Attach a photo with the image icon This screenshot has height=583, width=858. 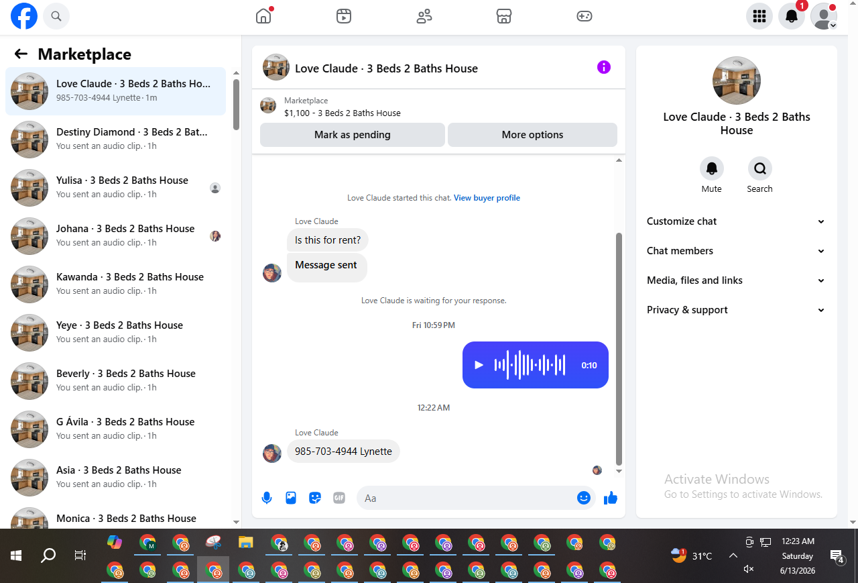click(291, 498)
